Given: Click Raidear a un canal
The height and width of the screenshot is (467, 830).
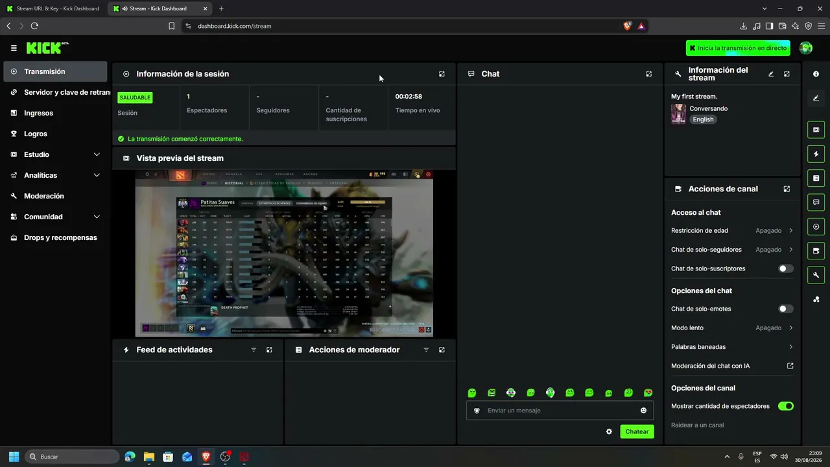Looking at the screenshot, I should pos(698,425).
